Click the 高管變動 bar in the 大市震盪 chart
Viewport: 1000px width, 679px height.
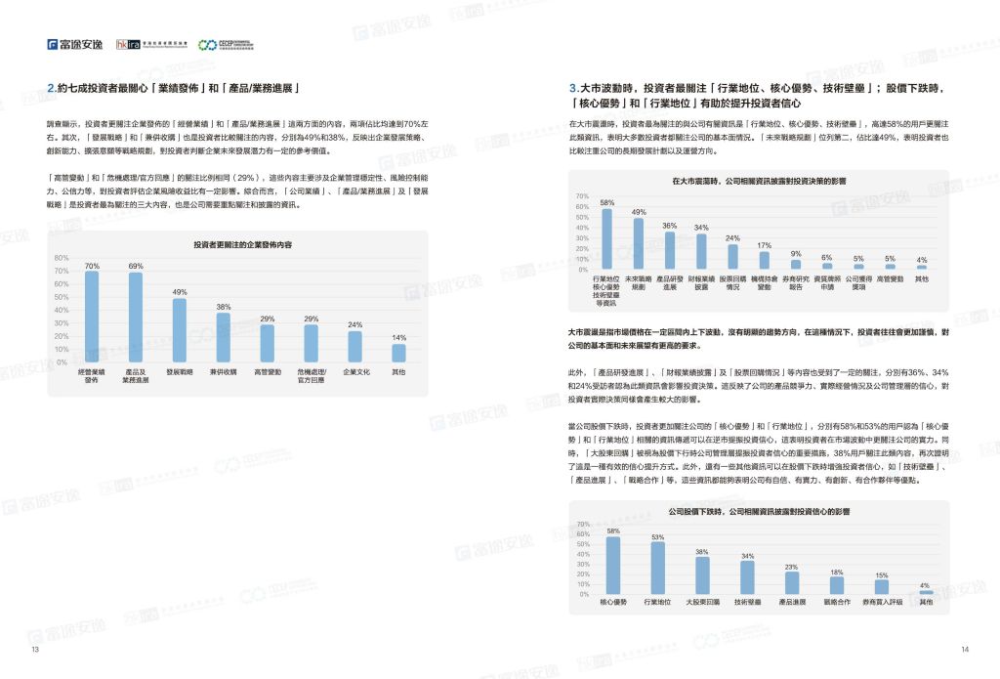coord(891,267)
